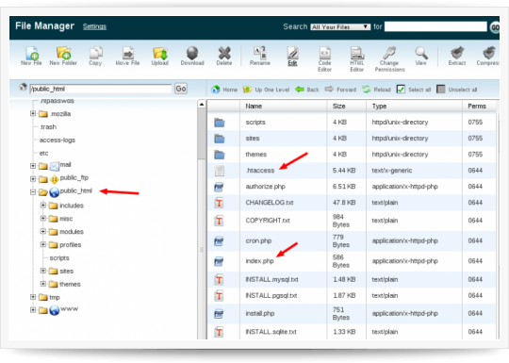This screenshot has width=509, height=363.
Task: Select the profiles folder in tree
Action: (x=71, y=245)
